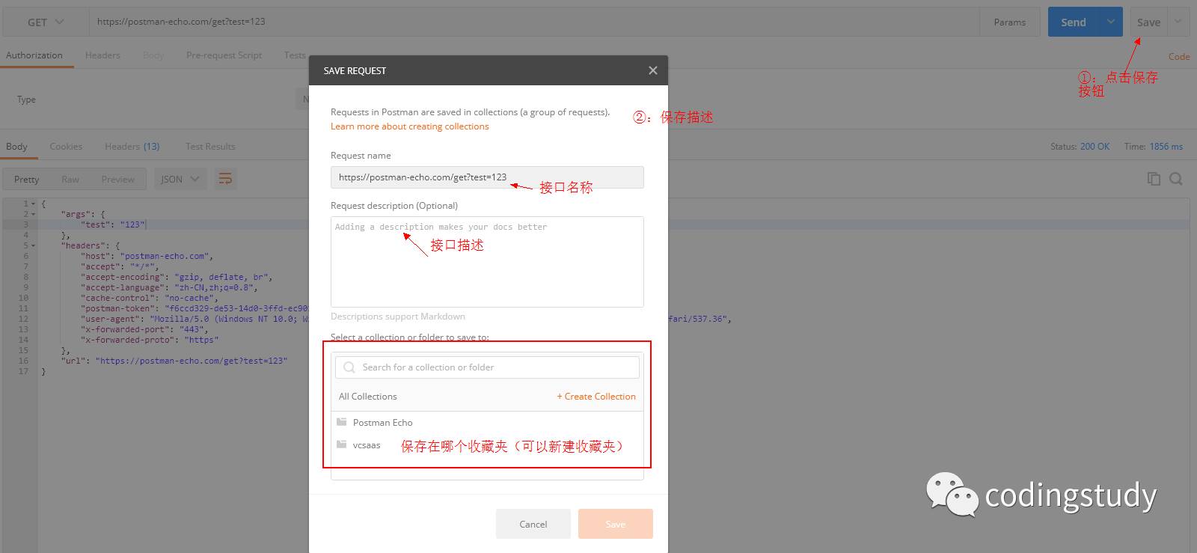The height and width of the screenshot is (553, 1197).
Task: Collapse the root JSON node on line 1
Action: [33, 204]
